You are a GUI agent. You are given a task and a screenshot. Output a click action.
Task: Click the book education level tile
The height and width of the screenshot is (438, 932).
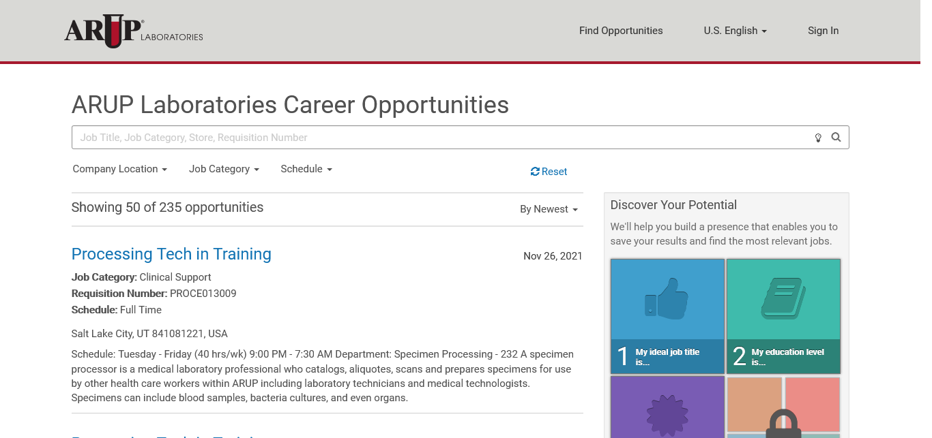pos(783,316)
